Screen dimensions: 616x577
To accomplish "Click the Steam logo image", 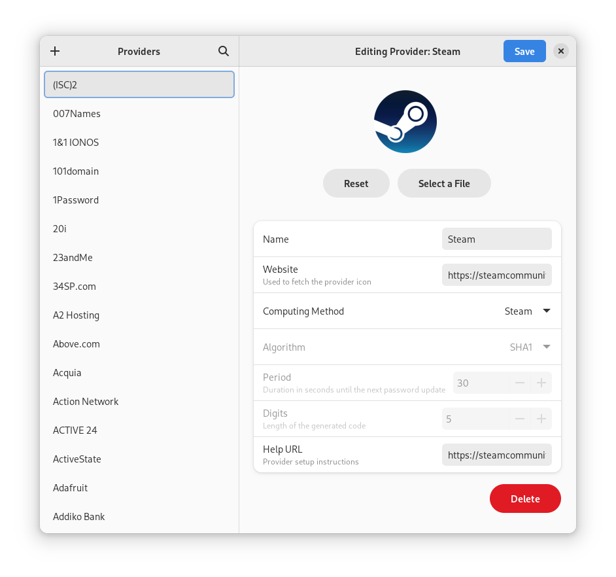I will (x=405, y=122).
